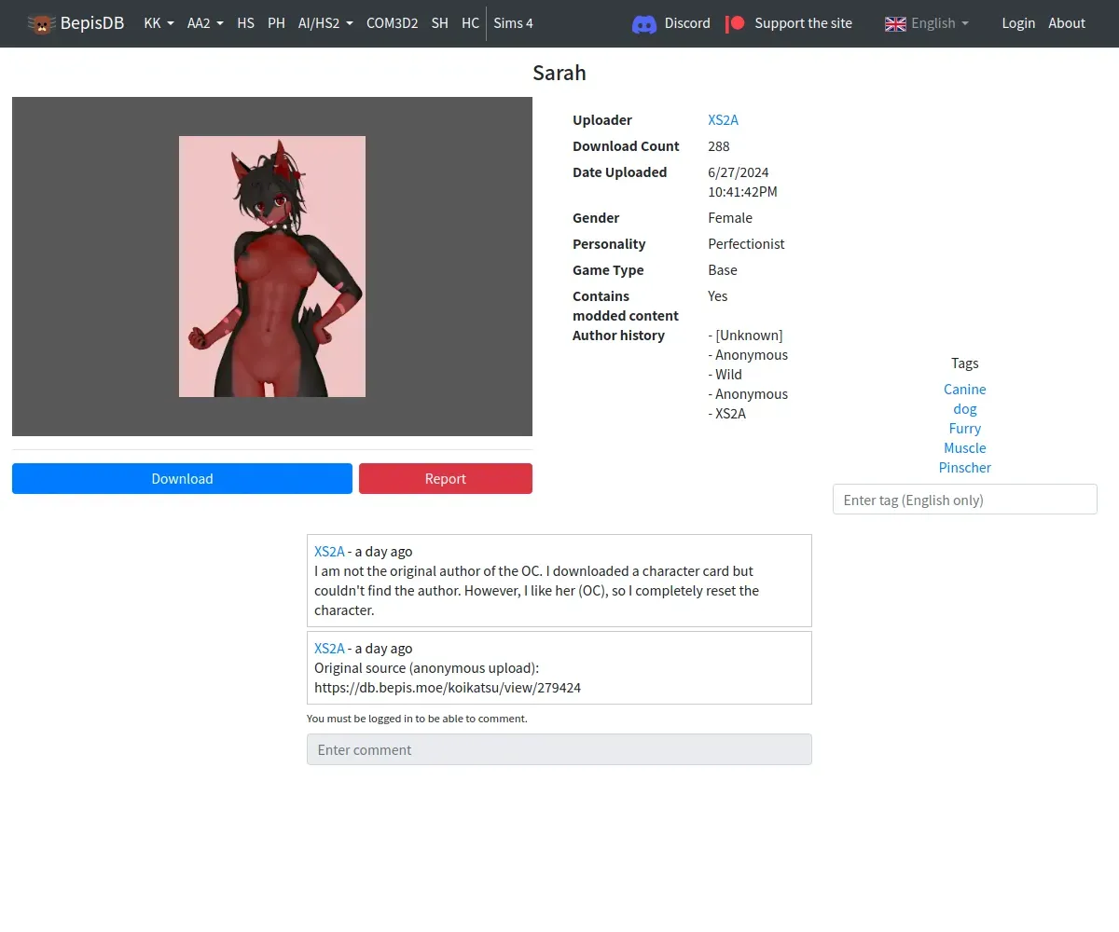
Task: Select the Furry tag
Action: click(x=964, y=428)
